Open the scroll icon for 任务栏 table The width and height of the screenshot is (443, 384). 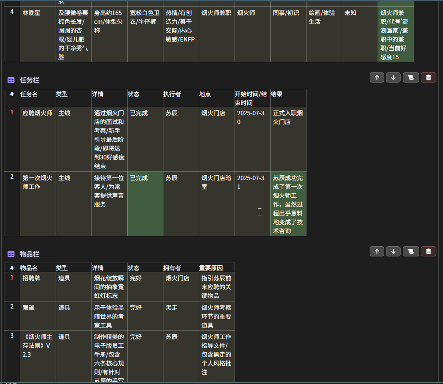[x=411, y=78]
